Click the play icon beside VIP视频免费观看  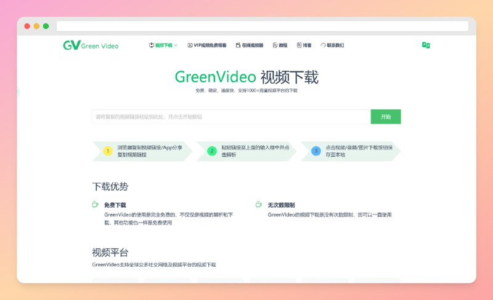click(190, 45)
